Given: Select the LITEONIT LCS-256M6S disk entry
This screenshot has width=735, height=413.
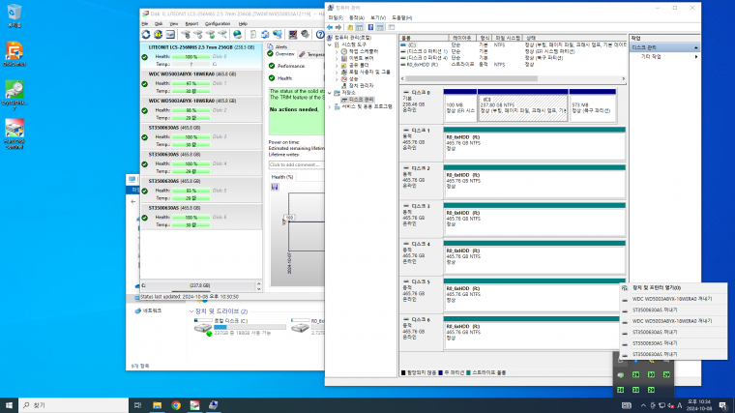Looking at the screenshot, I should tap(201, 55).
